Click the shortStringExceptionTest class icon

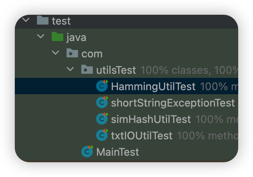pos(101,102)
